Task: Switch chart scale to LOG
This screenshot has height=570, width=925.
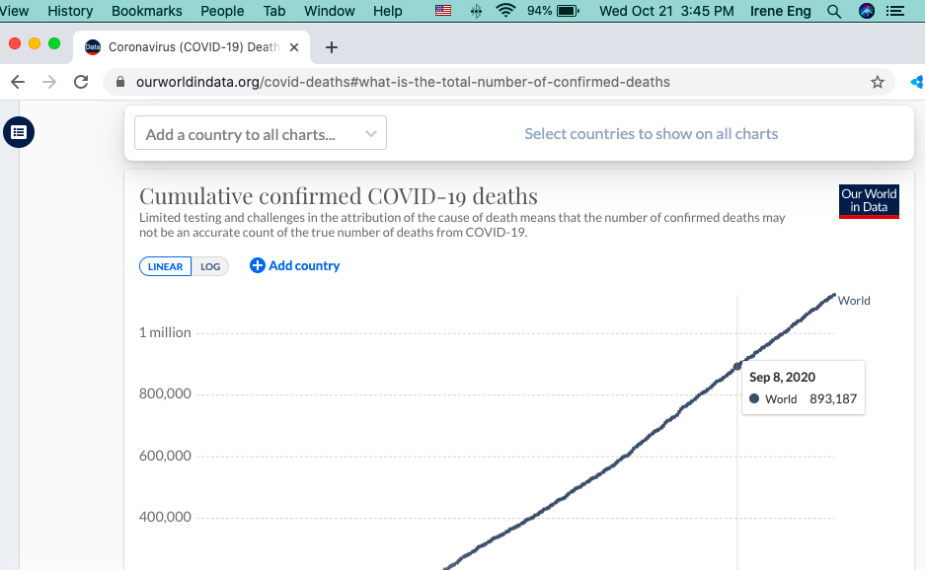Action: click(210, 266)
